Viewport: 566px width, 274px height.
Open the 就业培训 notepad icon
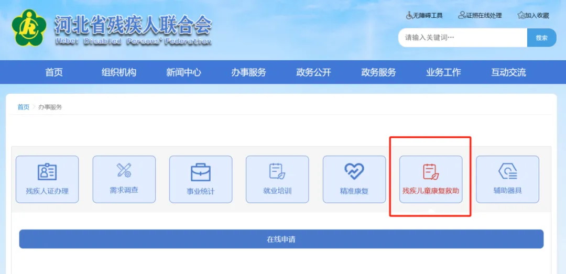[x=277, y=171]
